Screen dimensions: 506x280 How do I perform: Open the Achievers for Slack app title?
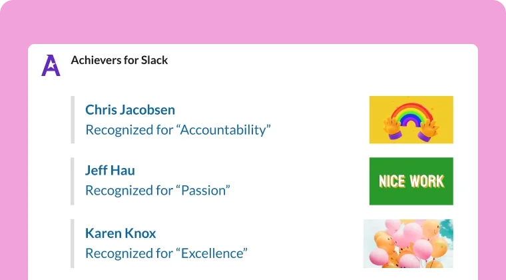[119, 60]
